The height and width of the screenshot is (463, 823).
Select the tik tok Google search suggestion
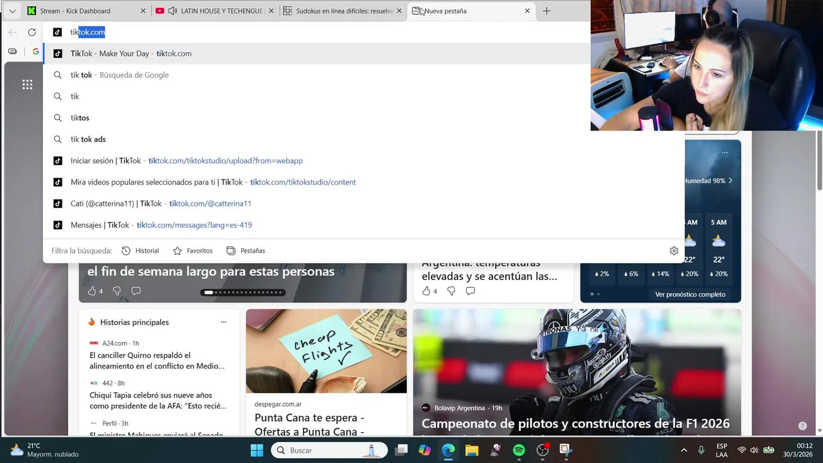tap(363, 75)
